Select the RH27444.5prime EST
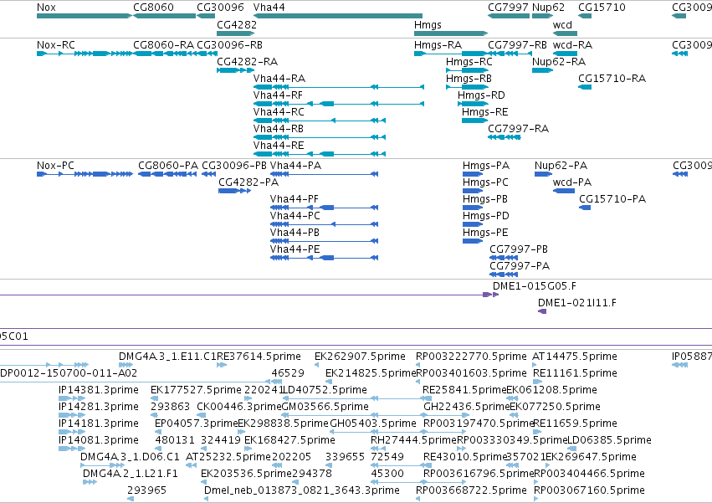Screen dimensions: 712x503 [376, 449]
